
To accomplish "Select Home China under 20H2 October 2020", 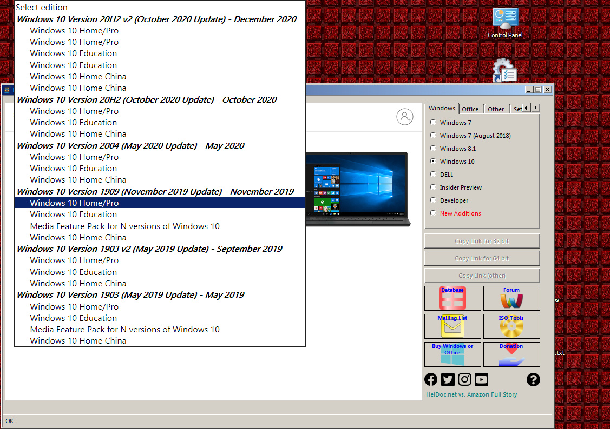I will click(x=160, y=133).
